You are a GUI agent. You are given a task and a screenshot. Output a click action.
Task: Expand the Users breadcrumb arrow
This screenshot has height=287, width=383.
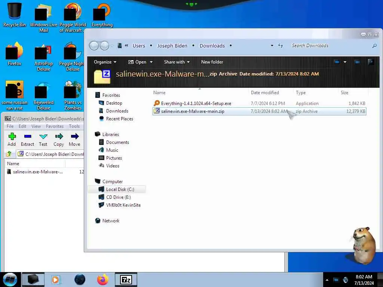151,46
